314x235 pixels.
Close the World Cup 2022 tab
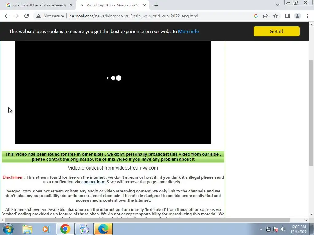point(144,6)
